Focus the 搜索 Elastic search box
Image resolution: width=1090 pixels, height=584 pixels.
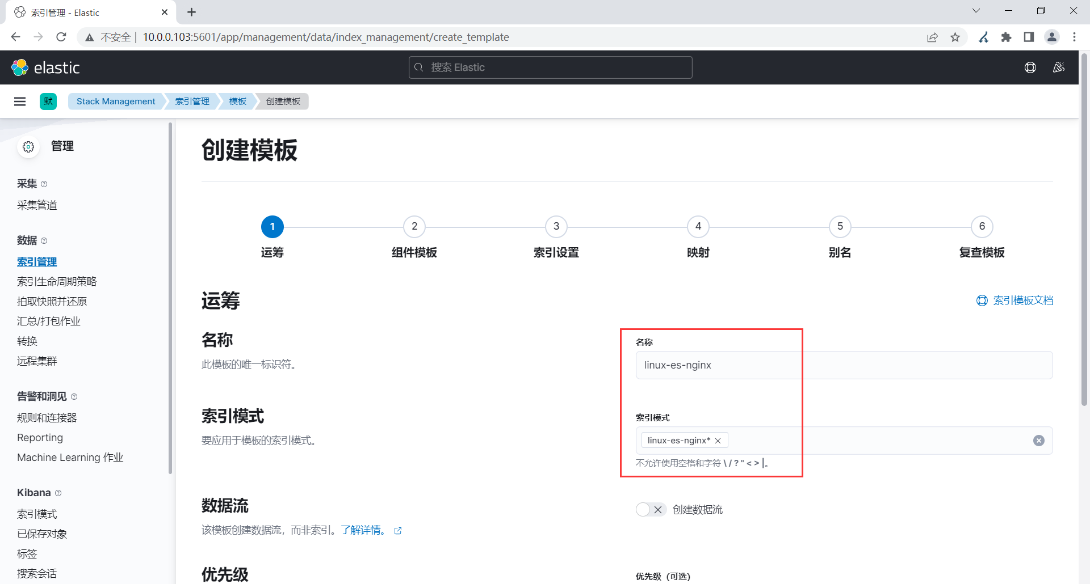coord(551,67)
